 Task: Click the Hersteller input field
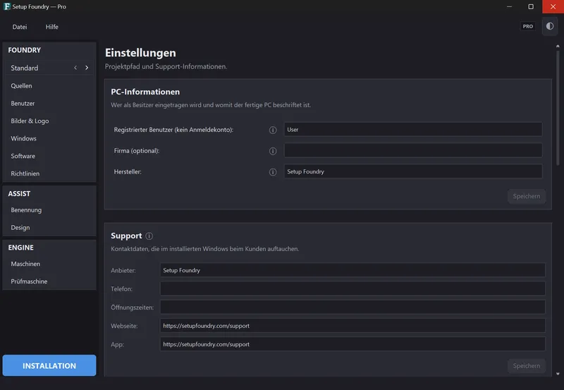click(413, 171)
